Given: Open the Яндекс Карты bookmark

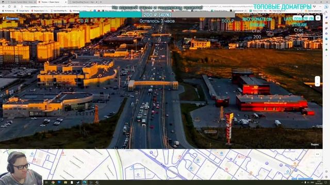Looking at the screenshot, I should [40, 10].
